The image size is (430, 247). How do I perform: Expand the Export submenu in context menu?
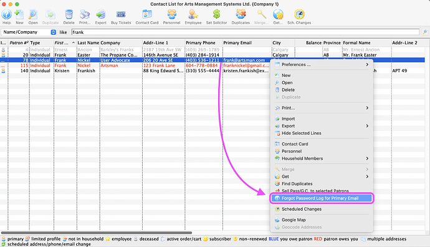(322, 126)
